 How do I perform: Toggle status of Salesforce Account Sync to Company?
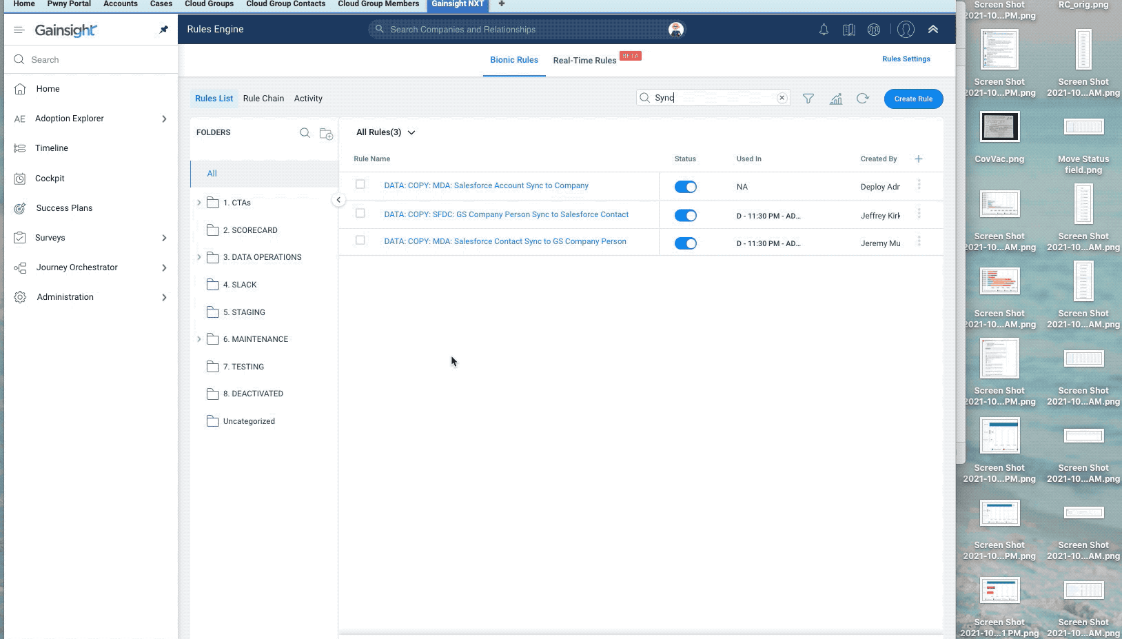click(686, 187)
